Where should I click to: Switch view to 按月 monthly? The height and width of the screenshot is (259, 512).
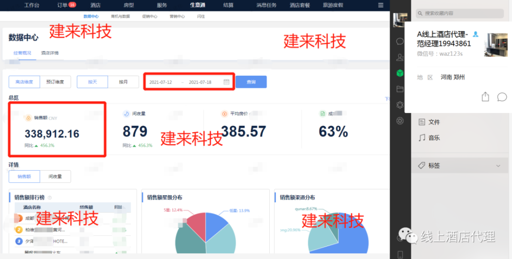(123, 82)
